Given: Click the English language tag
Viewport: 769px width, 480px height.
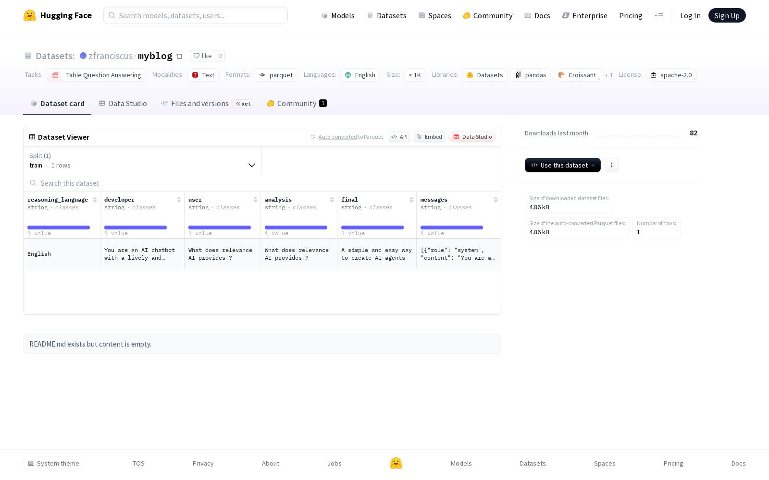Looking at the screenshot, I should pyautogui.click(x=360, y=75).
